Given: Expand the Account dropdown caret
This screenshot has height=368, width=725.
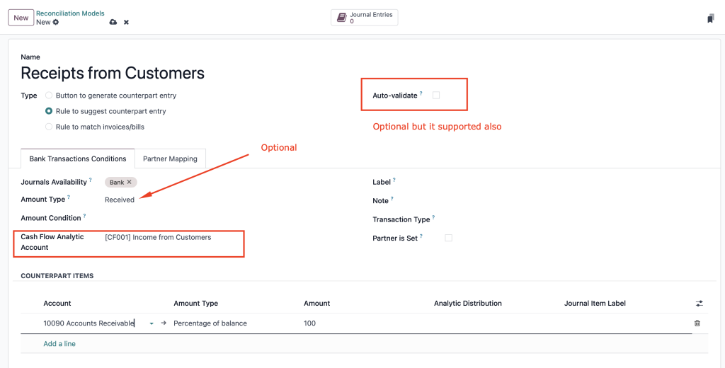Looking at the screenshot, I should (152, 323).
